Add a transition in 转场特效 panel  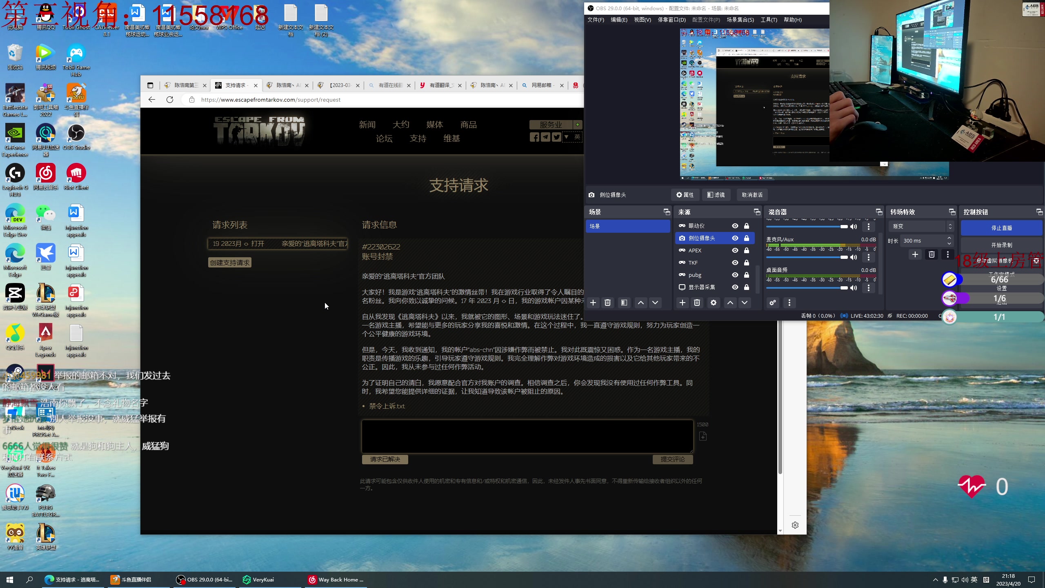click(915, 254)
